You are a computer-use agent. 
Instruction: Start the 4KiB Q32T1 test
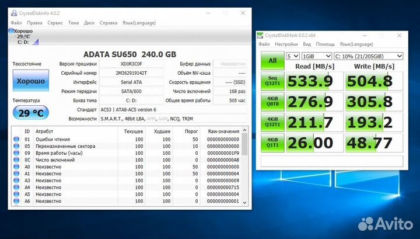pos(272,122)
